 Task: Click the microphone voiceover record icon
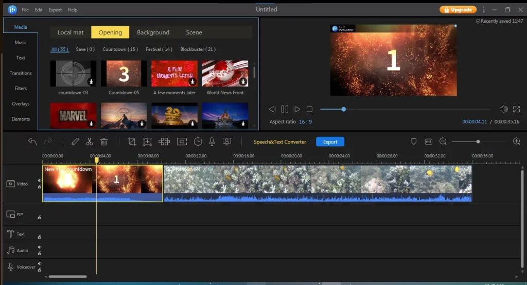pos(212,142)
